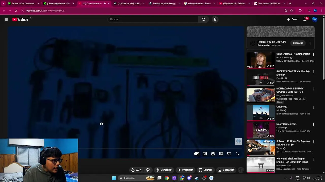Click the search magnifier button

click(204, 19)
